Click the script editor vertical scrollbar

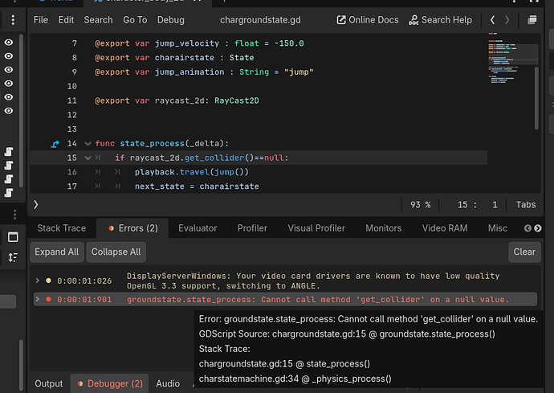(536, 98)
